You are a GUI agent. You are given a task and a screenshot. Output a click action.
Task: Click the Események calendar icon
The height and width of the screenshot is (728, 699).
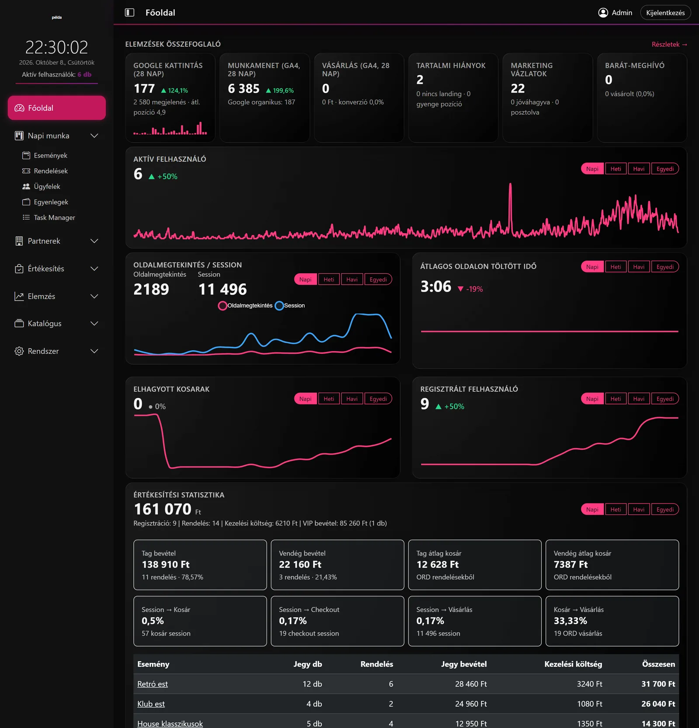click(x=26, y=155)
